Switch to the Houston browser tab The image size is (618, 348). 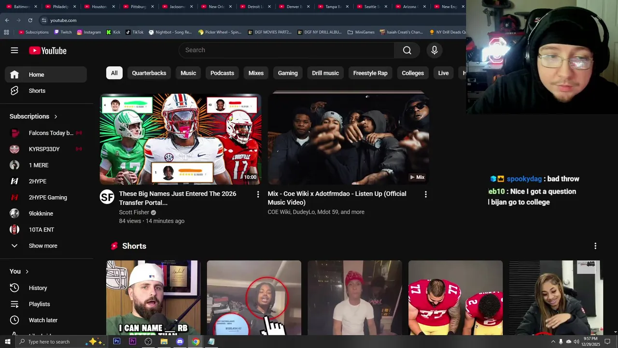tap(99, 7)
